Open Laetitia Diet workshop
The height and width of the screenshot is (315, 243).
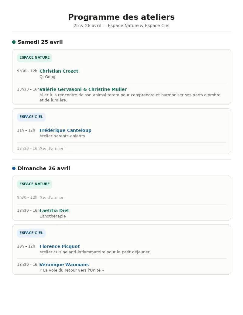(x=54, y=210)
